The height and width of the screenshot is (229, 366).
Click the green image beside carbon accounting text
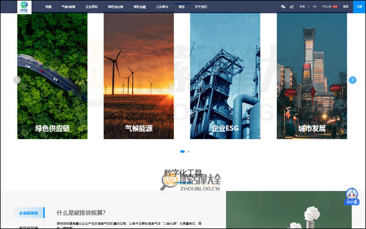[289, 210]
